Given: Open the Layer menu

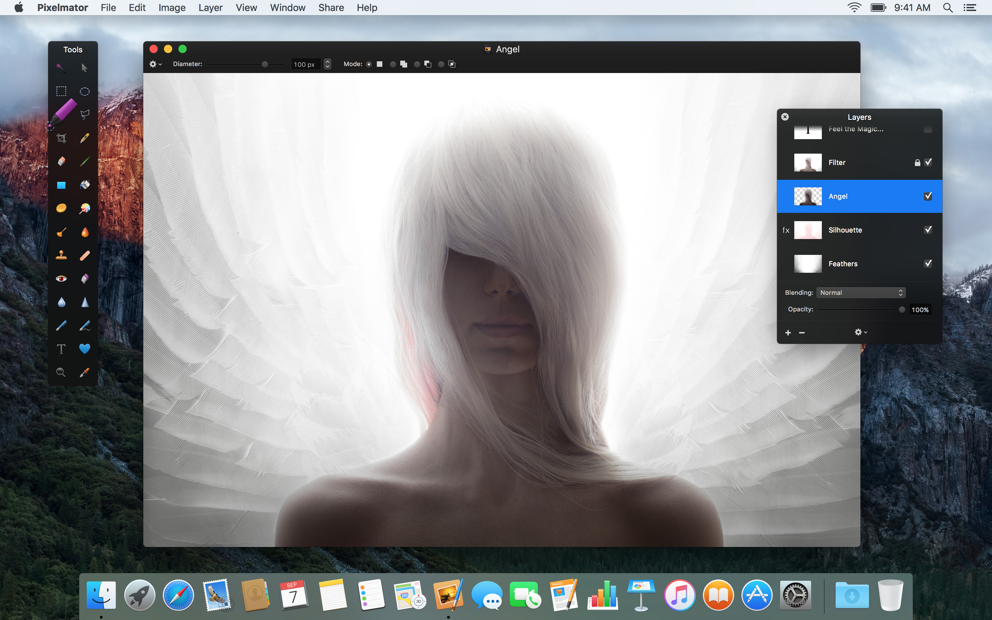Looking at the screenshot, I should [x=210, y=8].
